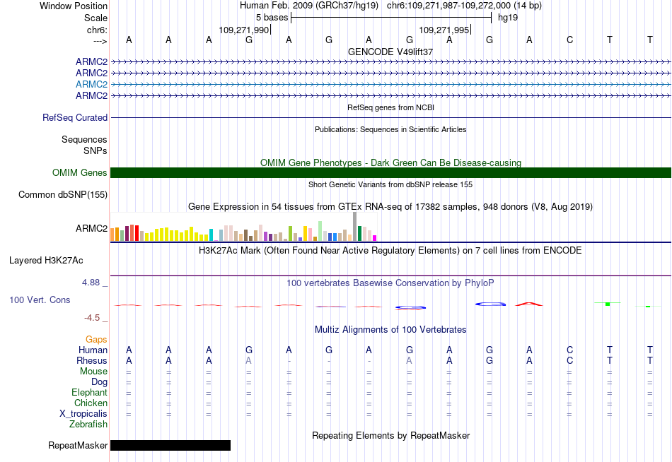Click the Layered H3K27Ac track label
The image size is (672, 462).
point(46,261)
